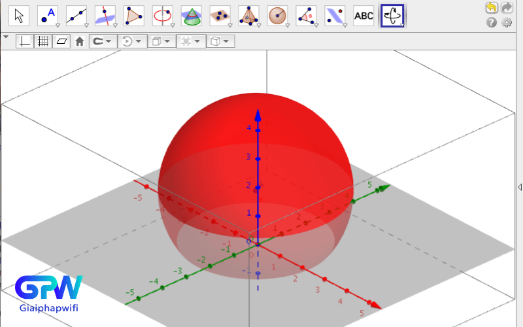523x327 pixels.
Task: Select the Move arrow tool
Action: coord(19,16)
